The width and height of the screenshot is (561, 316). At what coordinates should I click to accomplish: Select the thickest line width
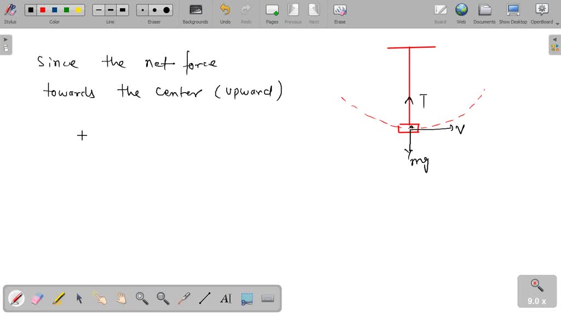click(x=123, y=9)
